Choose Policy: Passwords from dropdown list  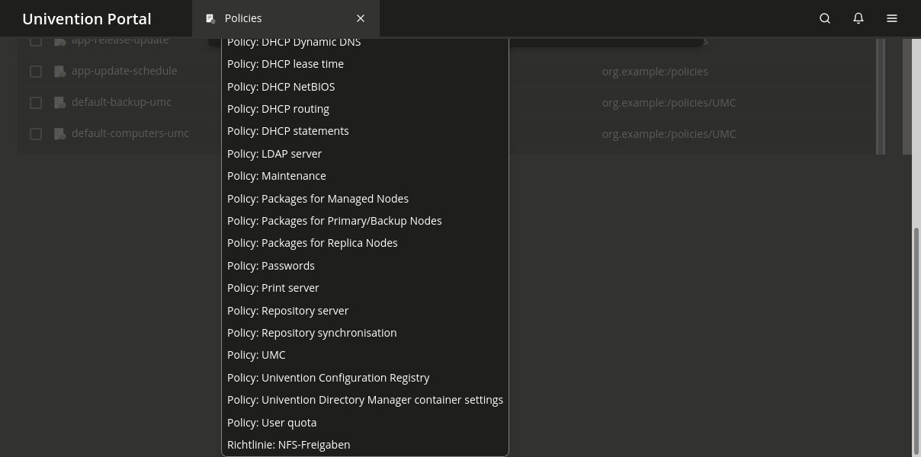(271, 266)
